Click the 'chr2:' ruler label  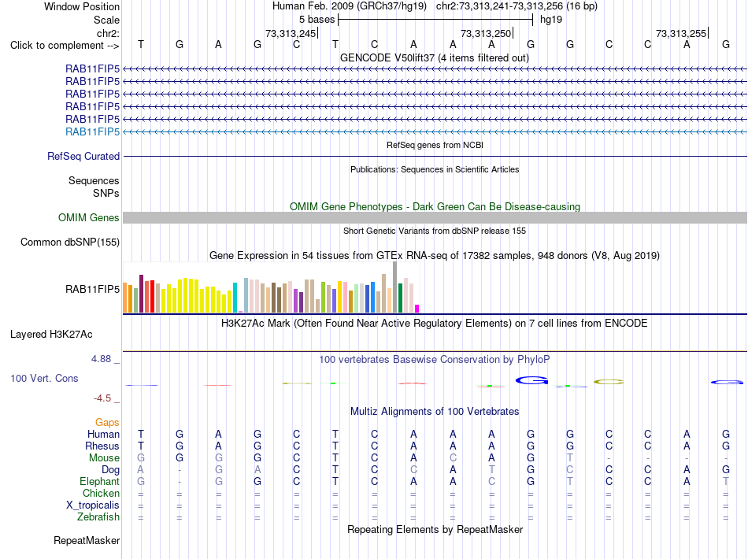click(108, 33)
